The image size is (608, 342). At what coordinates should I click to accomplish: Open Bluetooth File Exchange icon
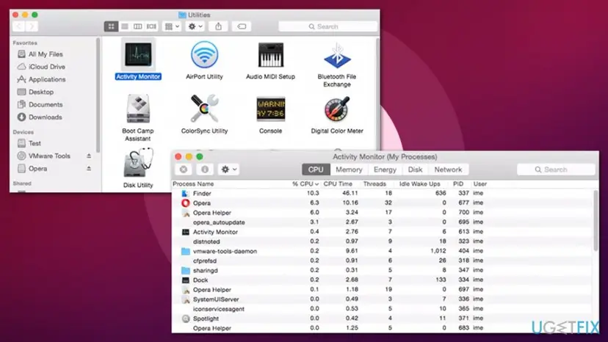click(x=337, y=56)
